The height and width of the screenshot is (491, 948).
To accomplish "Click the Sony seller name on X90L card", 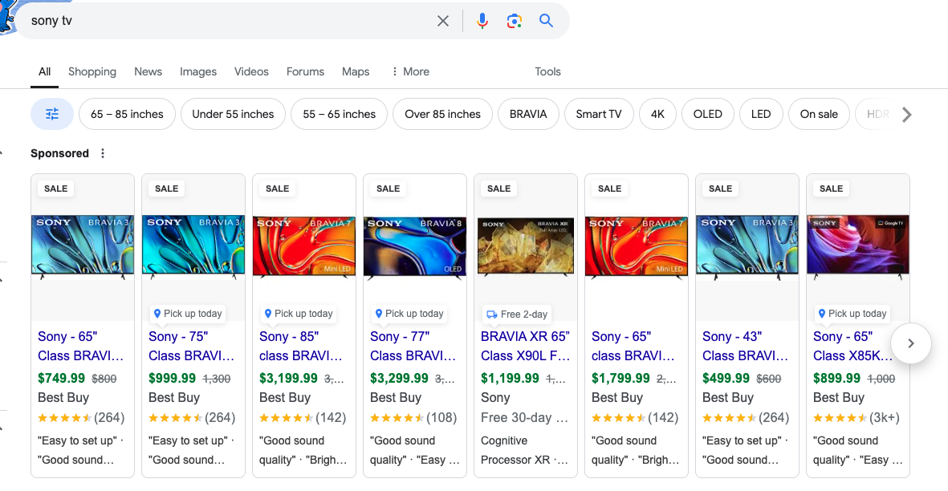I will point(495,397).
